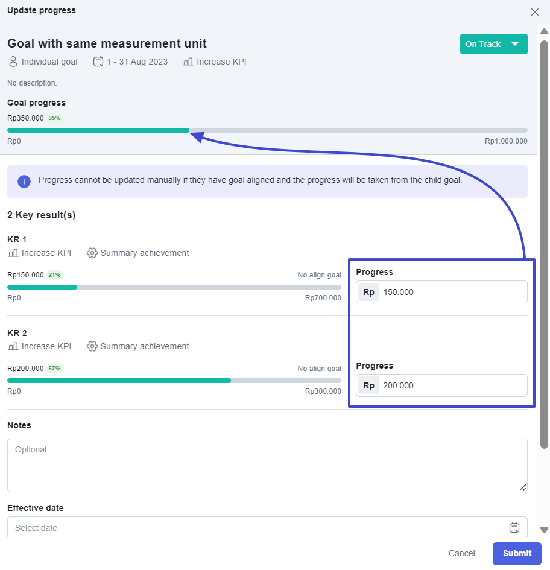The height and width of the screenshot is (570, 550).
Task: Click the KR 2 'No align goal' text
Action: 319,369
